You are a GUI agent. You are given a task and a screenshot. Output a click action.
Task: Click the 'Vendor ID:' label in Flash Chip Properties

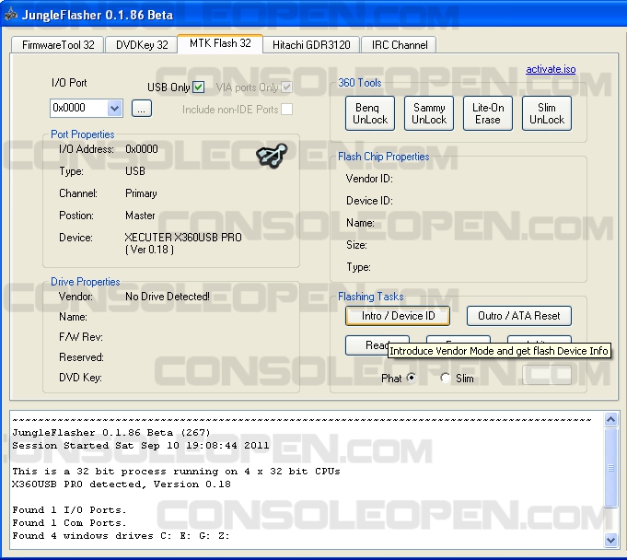click(x=369, y=179)
